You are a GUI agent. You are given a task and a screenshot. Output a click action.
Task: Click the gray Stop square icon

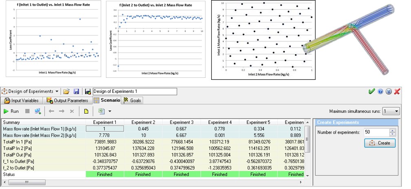27,111
